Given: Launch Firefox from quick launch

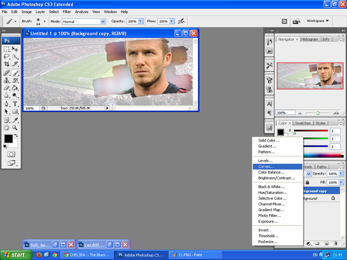Looking at the screenshot, I should [x=39, y=255].
